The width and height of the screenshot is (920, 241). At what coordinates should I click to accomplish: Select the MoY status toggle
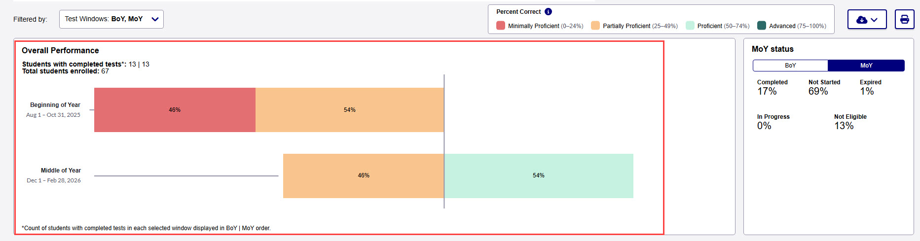(x=866, y=66)
